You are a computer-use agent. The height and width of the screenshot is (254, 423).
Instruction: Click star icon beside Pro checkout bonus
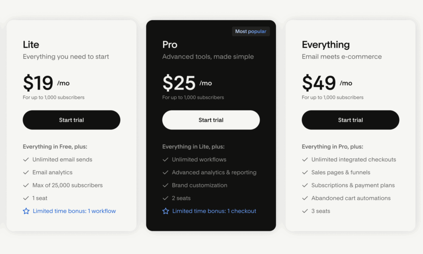166,211
